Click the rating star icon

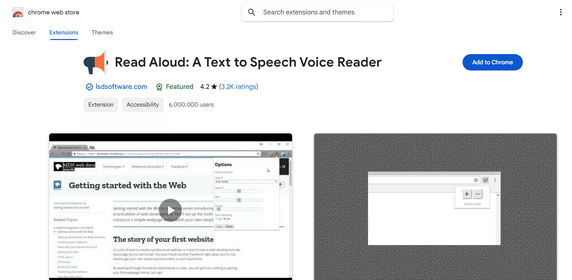coord(214,87)
